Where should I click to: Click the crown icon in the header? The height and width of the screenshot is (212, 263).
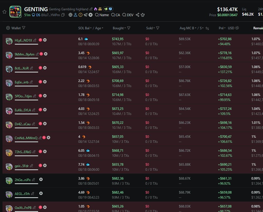[143, 15]
